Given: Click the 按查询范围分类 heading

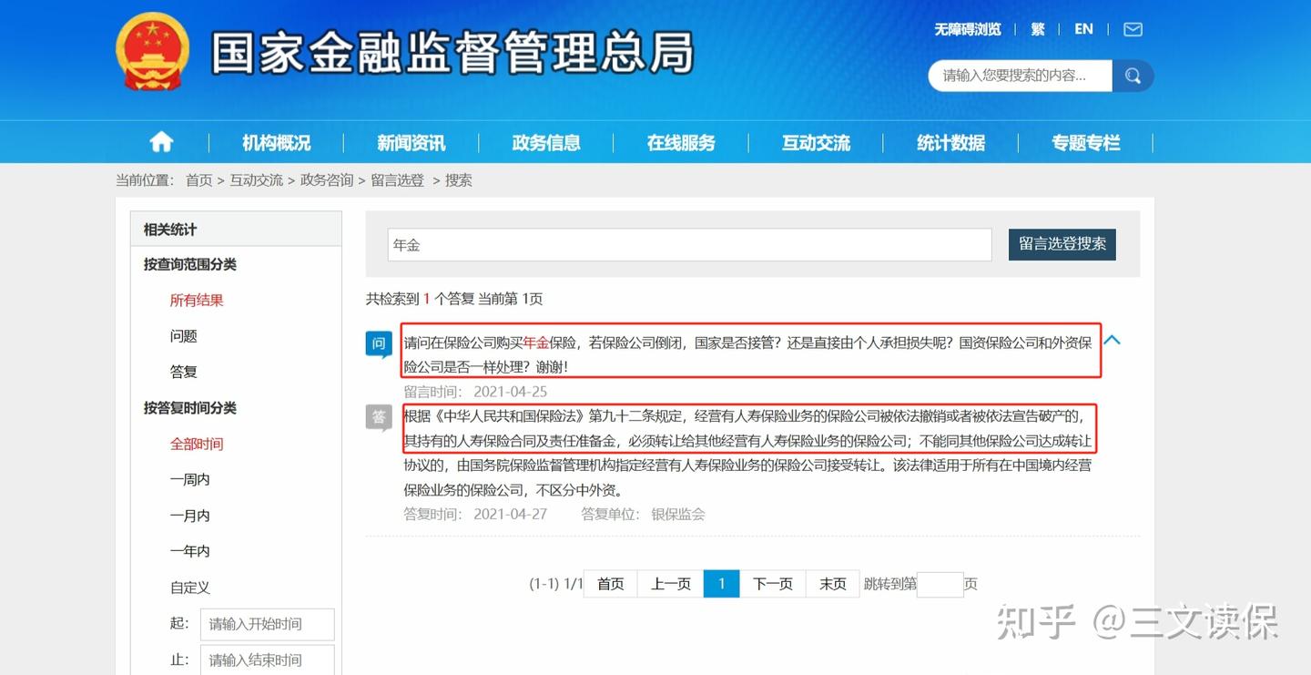Looking at the screenshot, I should (189, 264).
